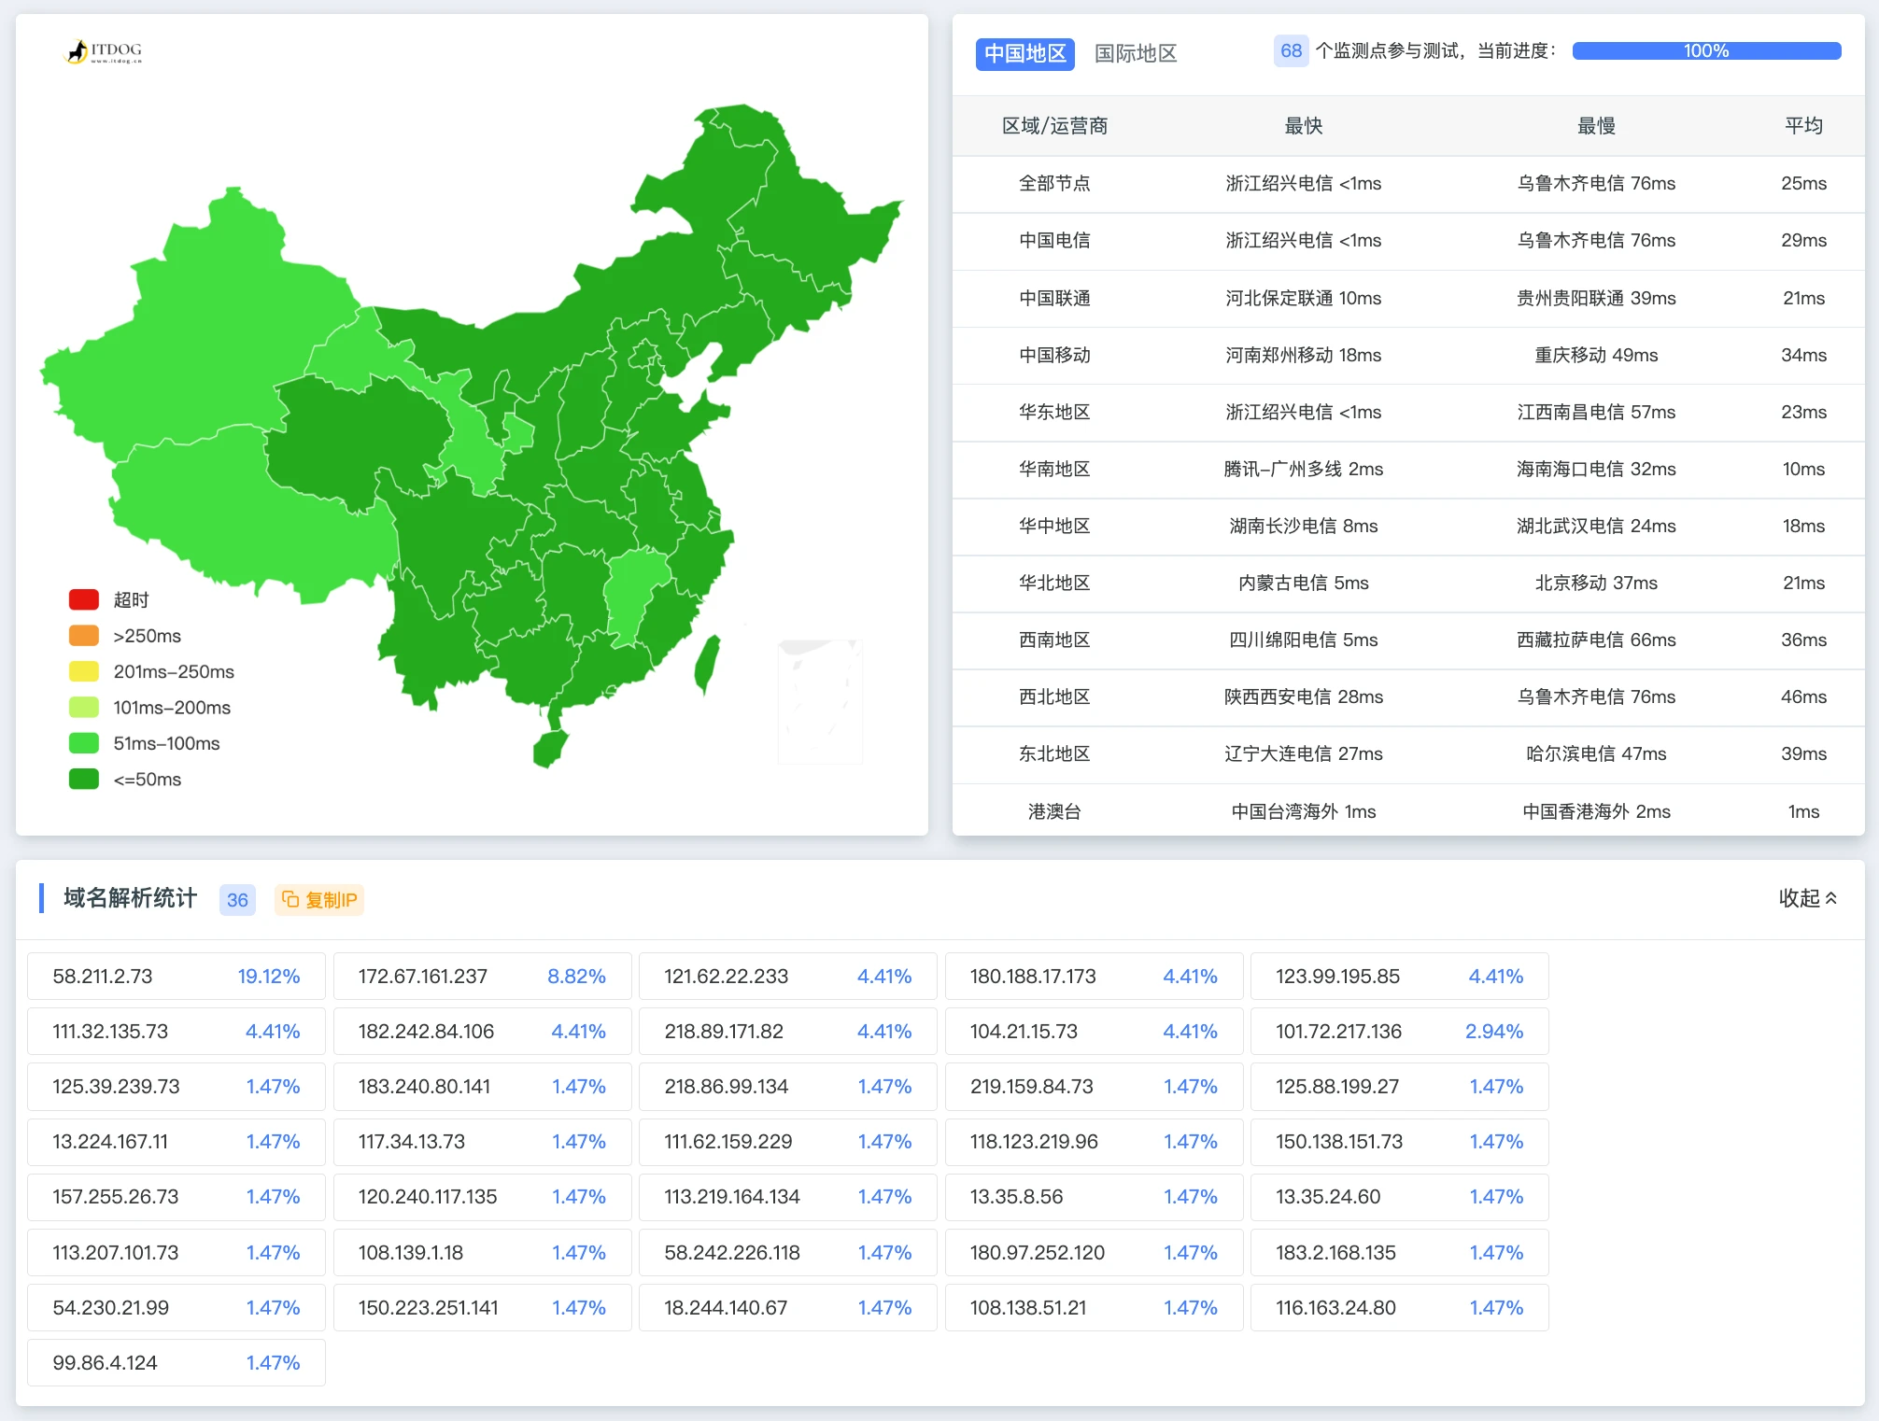The image size is (1879, 1421).
Task: Toggle the 51ms–100ms legend swatch
Action: (84, 743)
